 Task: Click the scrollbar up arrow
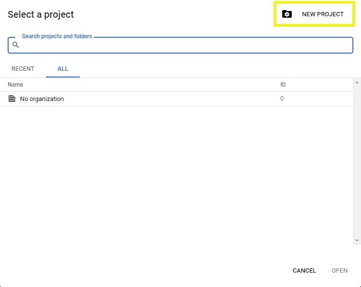click(x=357, y=82)
